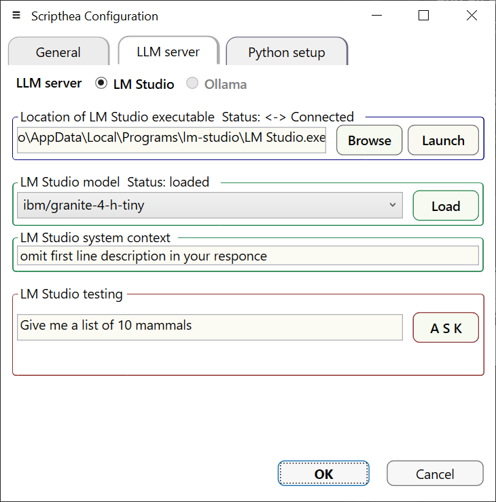Choose the Ollama radio option

[193, 83]
